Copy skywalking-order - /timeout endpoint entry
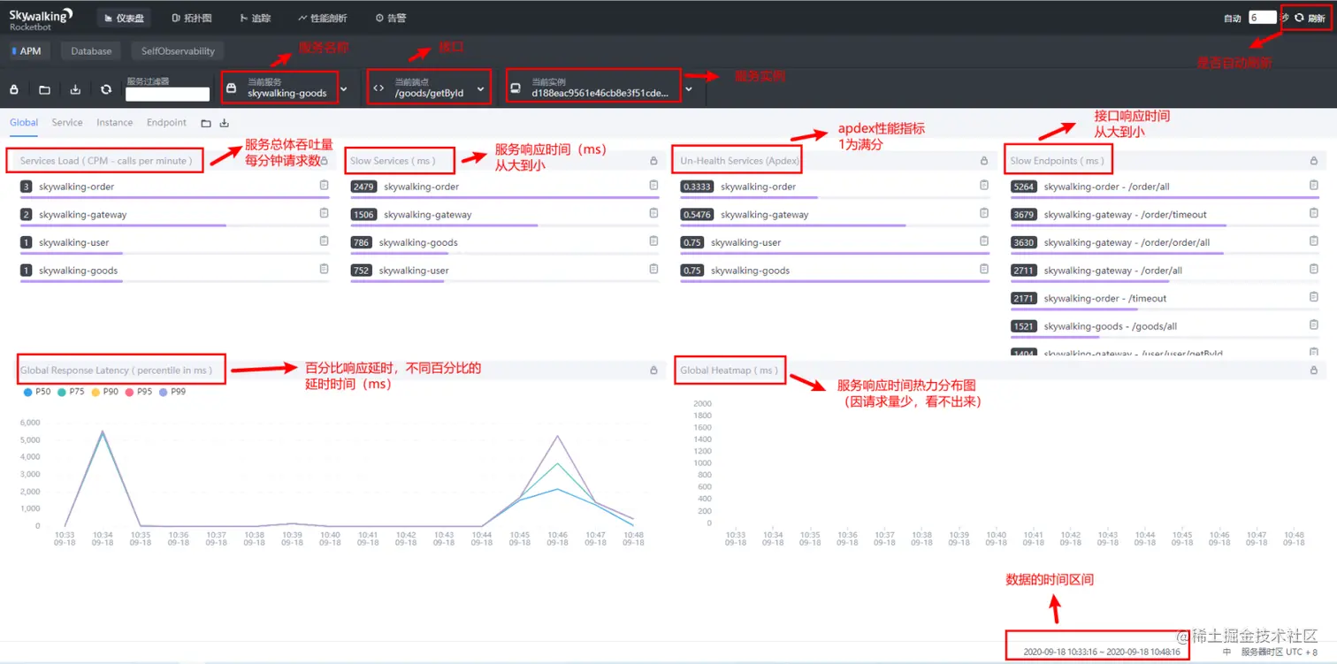Screen dimensions: 1337x664 (x=1314, y=297)
